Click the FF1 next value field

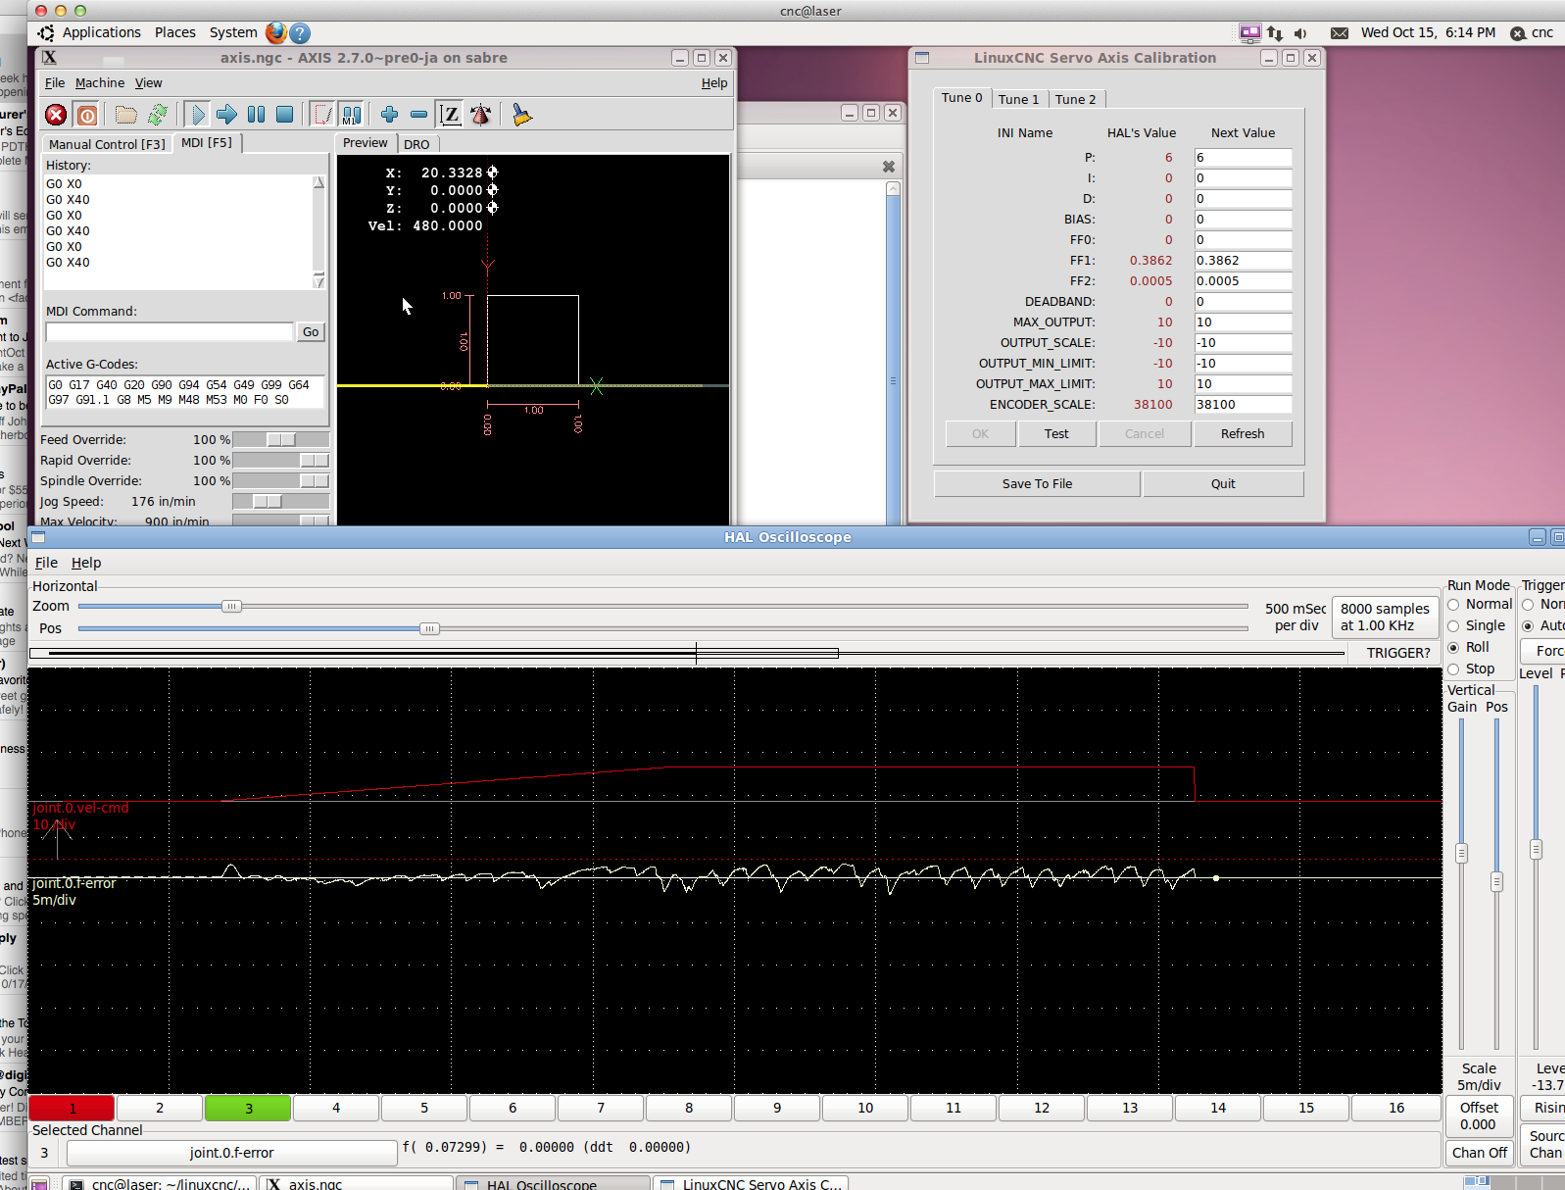point(1243,261)
